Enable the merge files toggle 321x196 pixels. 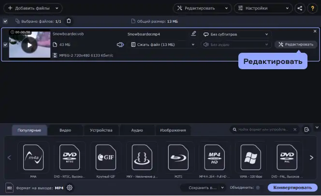pyautogui.click(x=258, y=188)
